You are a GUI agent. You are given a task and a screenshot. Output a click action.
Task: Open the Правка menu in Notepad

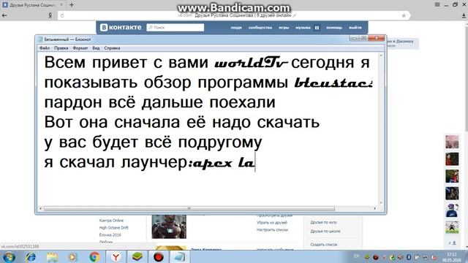(x=61, y=48)
